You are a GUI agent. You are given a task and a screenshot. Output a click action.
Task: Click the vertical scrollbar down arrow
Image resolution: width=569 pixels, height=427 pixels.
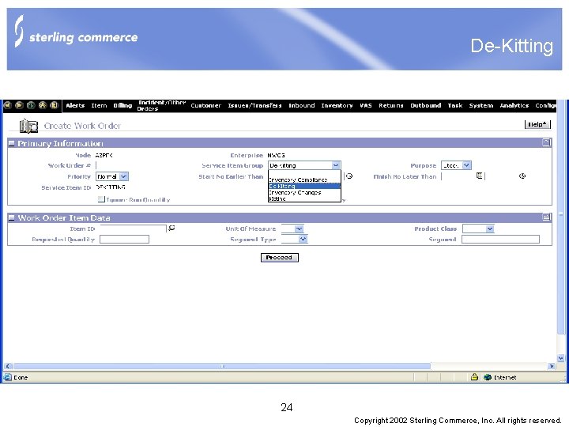click(560, 358)
